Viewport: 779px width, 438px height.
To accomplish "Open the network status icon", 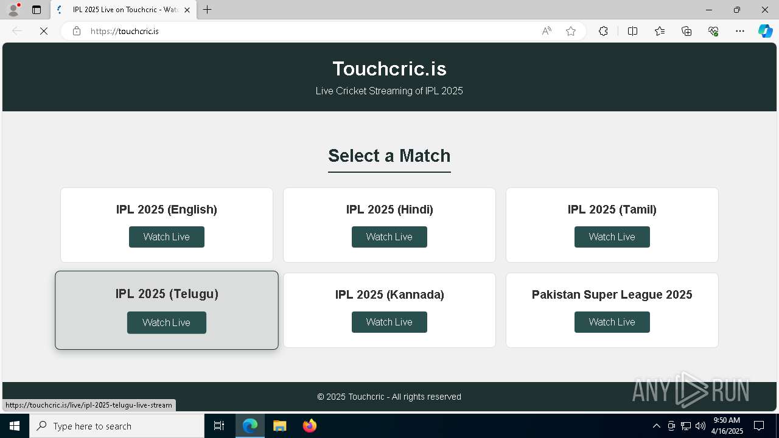I will click(686, 426).
